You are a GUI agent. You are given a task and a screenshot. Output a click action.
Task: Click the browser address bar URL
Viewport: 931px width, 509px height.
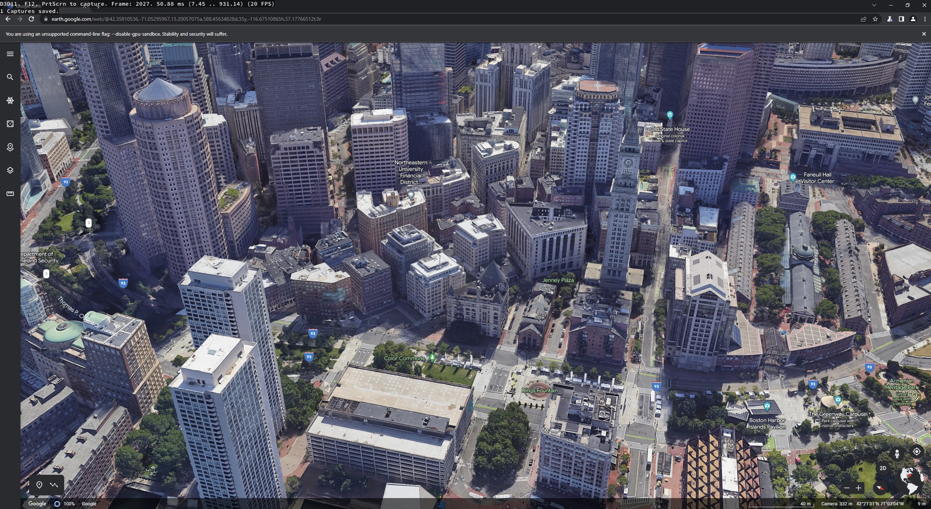(186, 19)
